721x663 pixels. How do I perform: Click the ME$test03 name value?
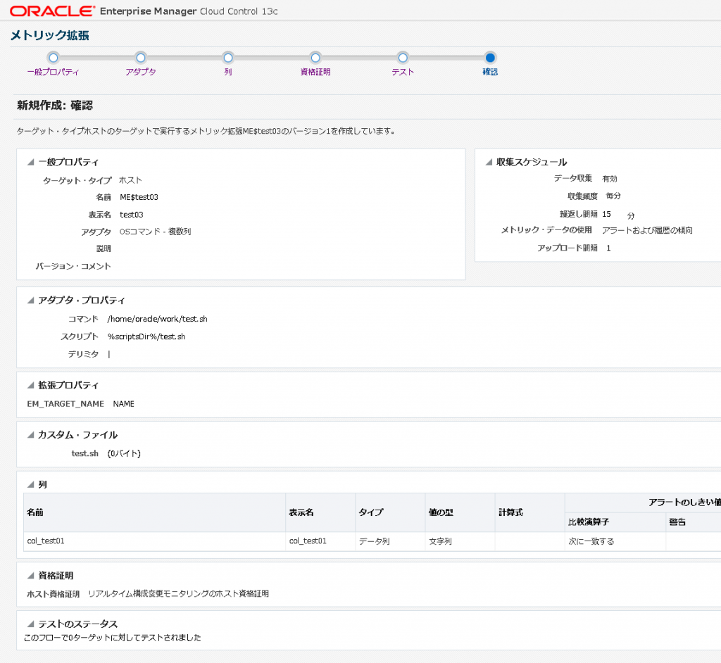[139, 197]
